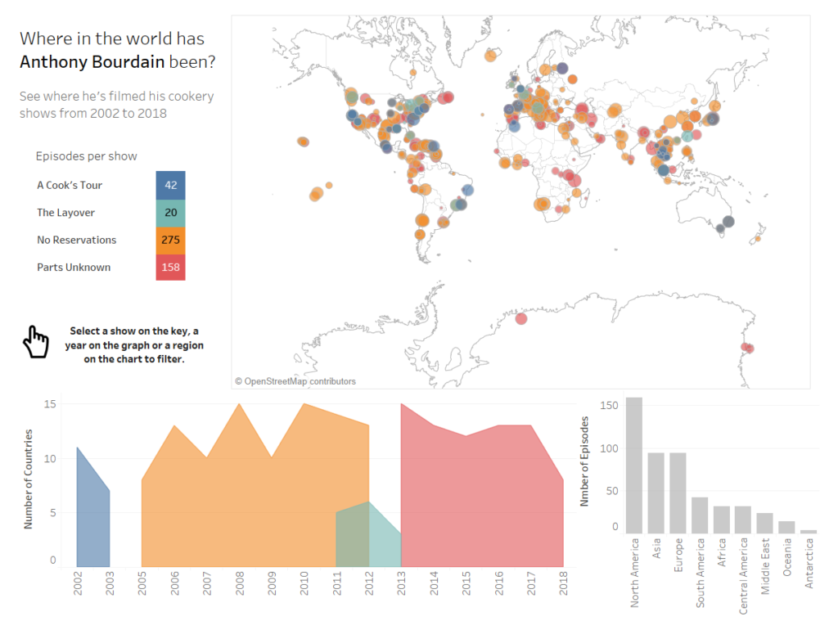The height and width of the screenshot is (630, 838).
Task: Click the orange No Reservations 275 swatch
Action: tap(170, 240)
